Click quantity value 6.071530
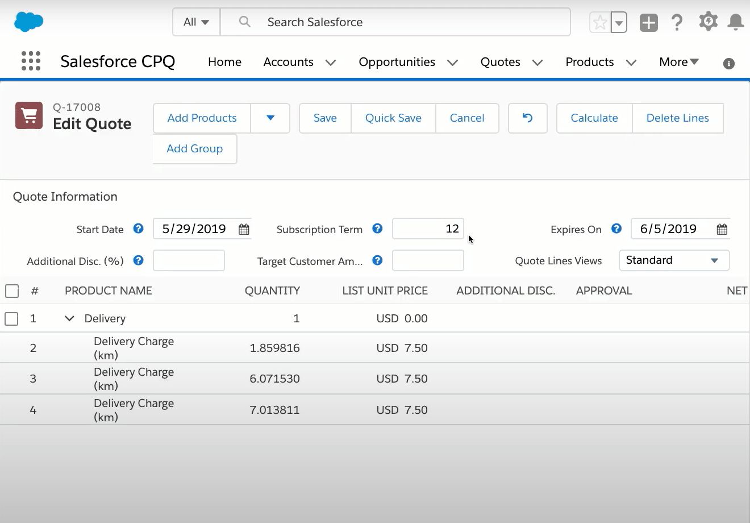This screenshot has width=750, height=523. pos(274,379)
